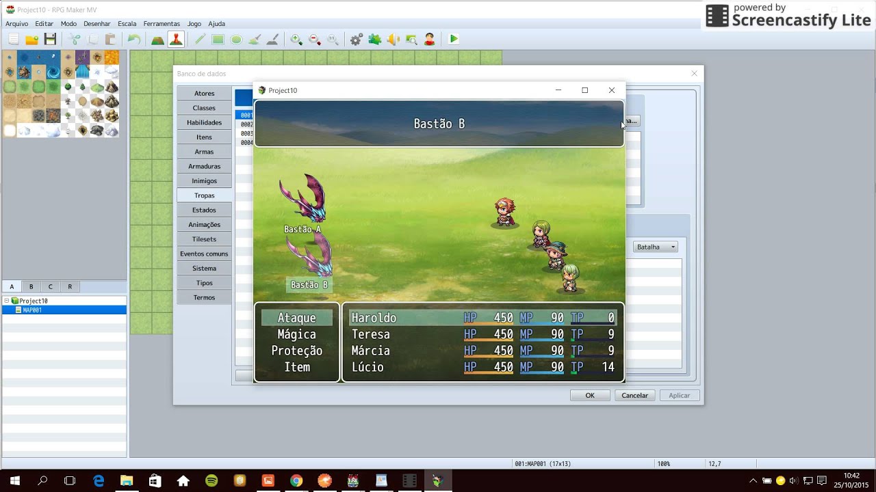
Task: Open the Batalha dropdown in database
Action: tap(655, 247)
